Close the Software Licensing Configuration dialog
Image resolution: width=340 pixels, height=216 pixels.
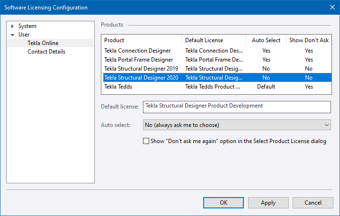(332, 7)
